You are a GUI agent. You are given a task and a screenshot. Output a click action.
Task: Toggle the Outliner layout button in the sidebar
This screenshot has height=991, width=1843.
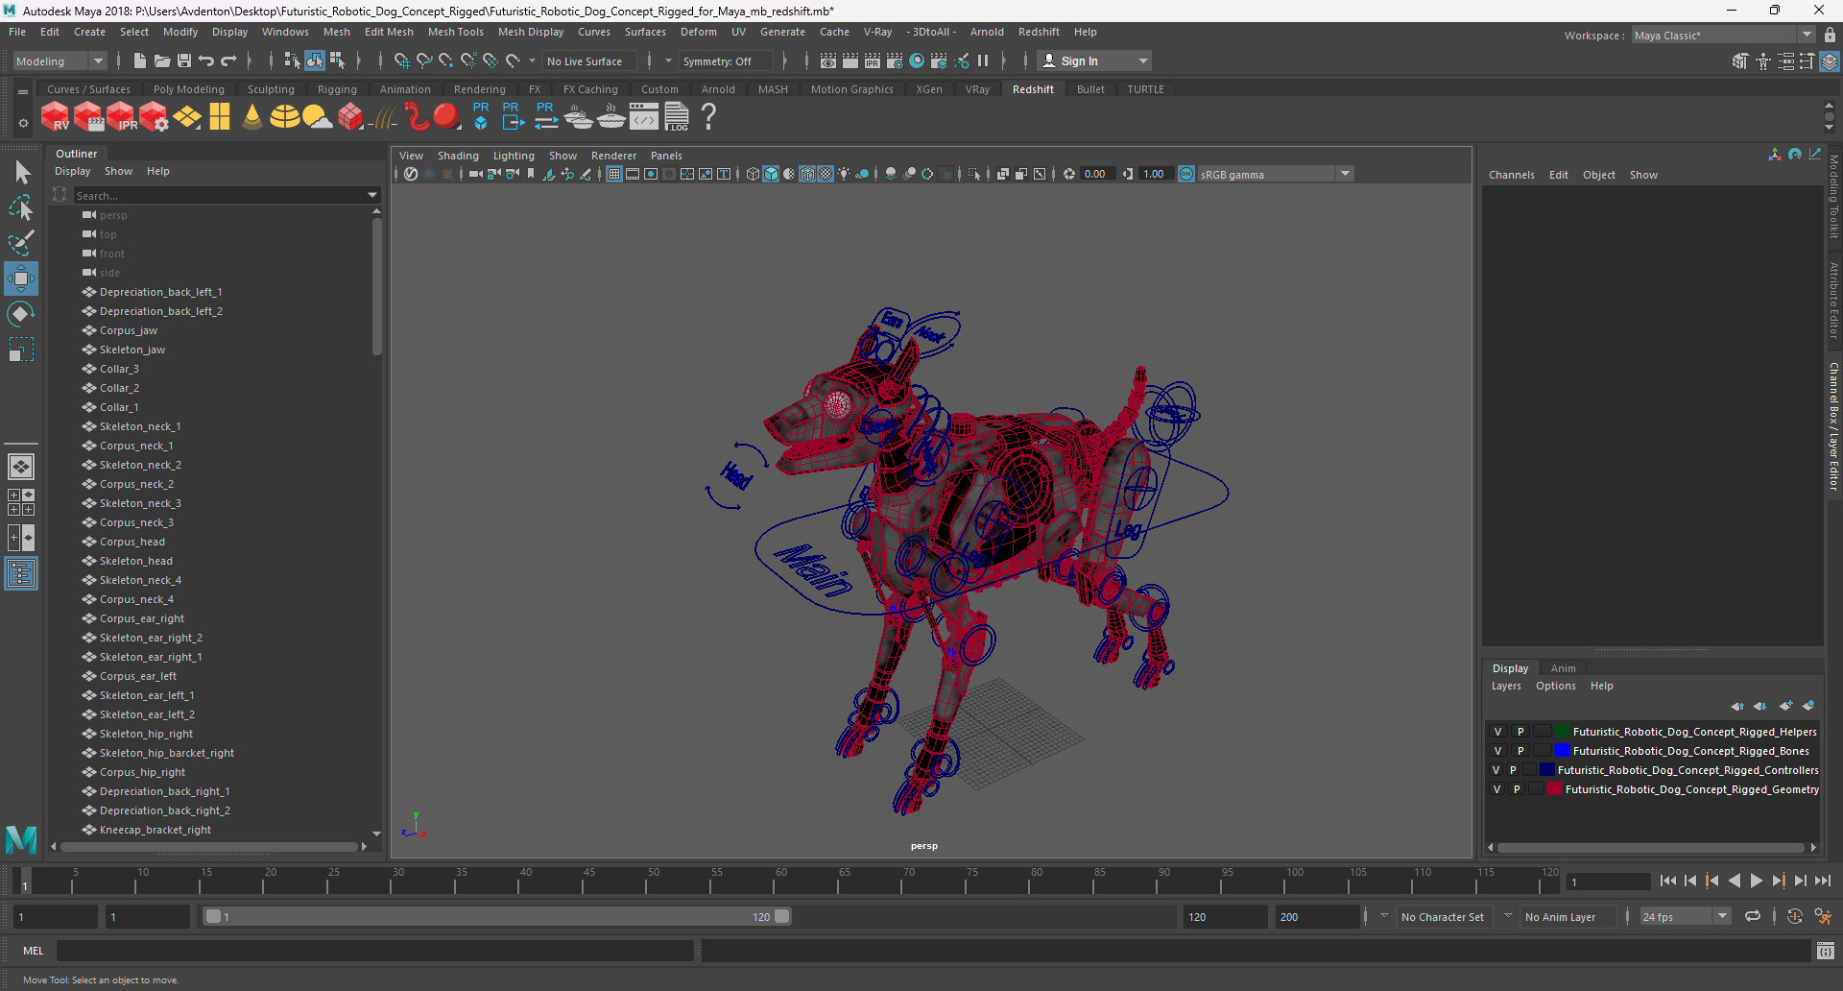21,574
